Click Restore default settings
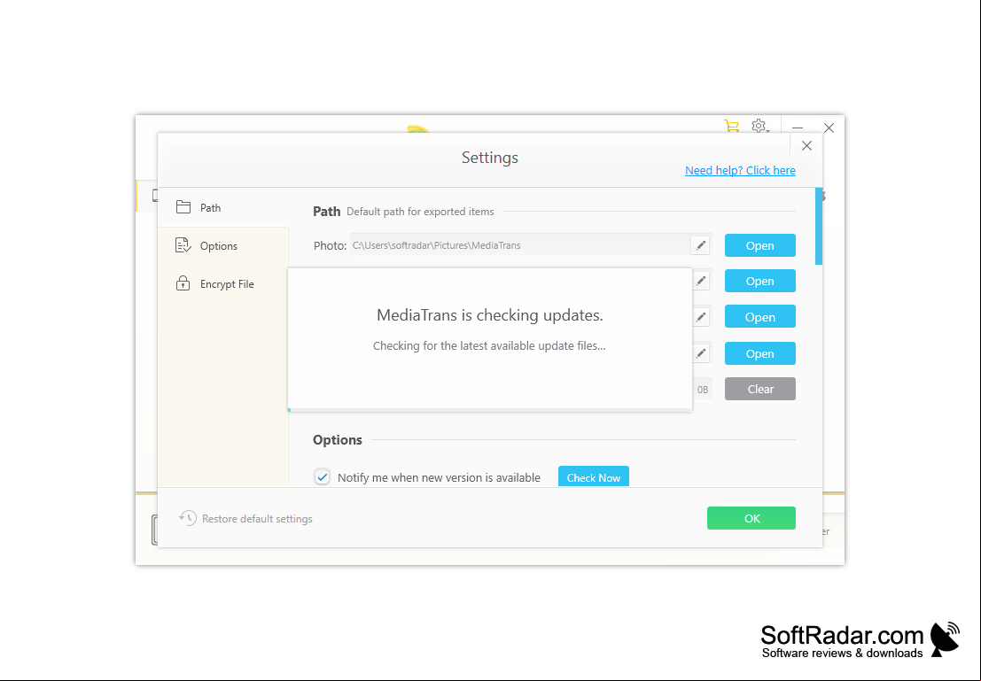The width and height of the screenshot is (981, 681). pyautogui.click(x=245, y=518)
